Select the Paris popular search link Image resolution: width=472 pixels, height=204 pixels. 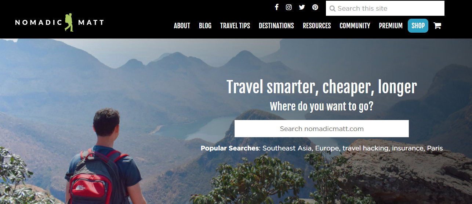pos(435,149)
